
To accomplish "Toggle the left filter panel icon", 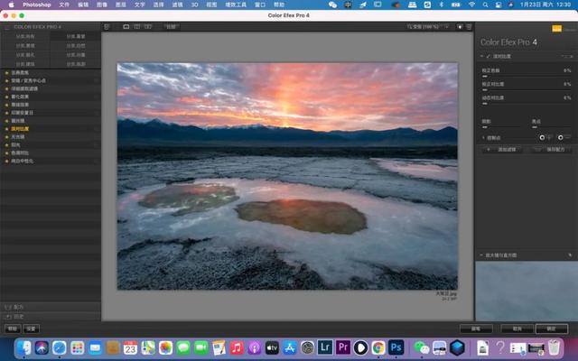I will (107, 27).
